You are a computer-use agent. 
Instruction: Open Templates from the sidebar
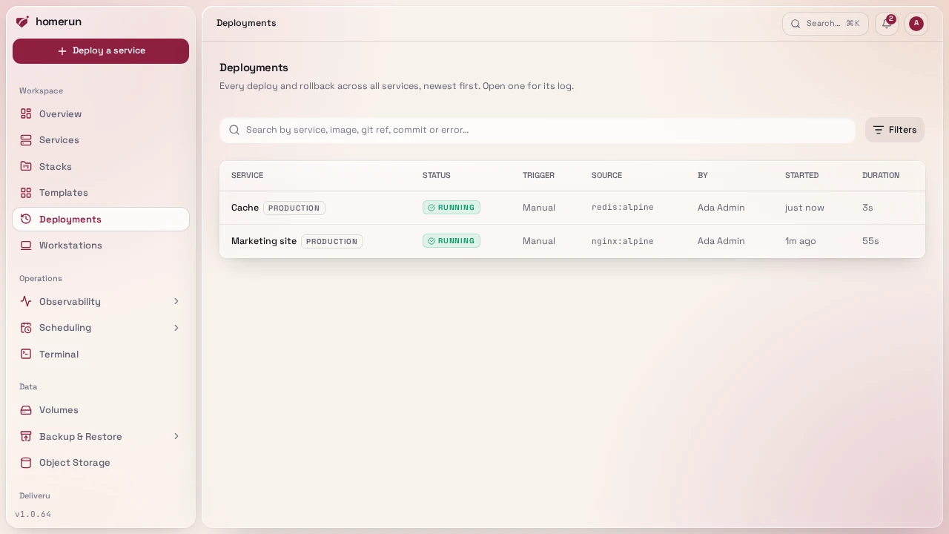click(101, 193)
